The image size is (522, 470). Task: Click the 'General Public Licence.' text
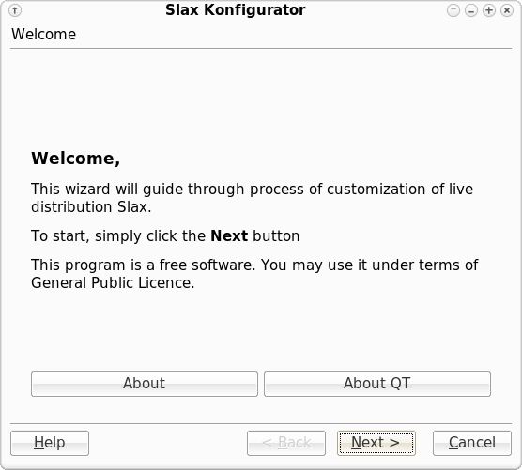click(113, 283)
